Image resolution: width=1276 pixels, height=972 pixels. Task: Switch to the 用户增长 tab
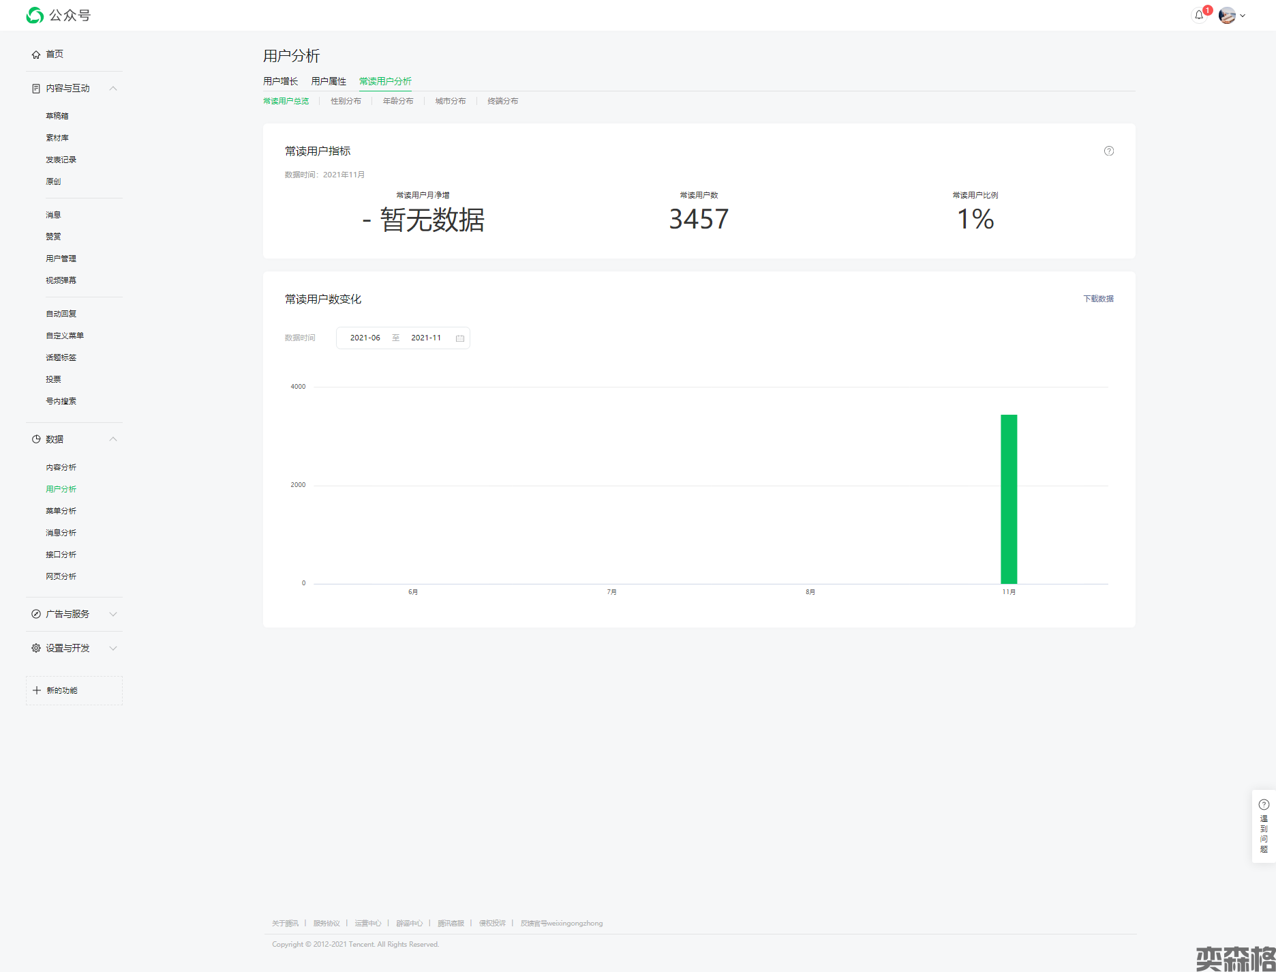coord(280,81)
